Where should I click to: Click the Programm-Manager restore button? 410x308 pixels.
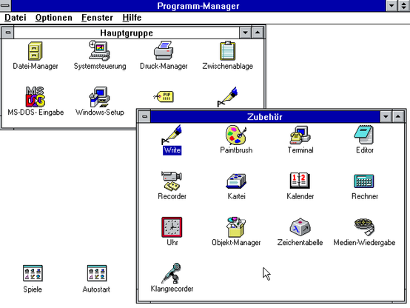point(404,5)
